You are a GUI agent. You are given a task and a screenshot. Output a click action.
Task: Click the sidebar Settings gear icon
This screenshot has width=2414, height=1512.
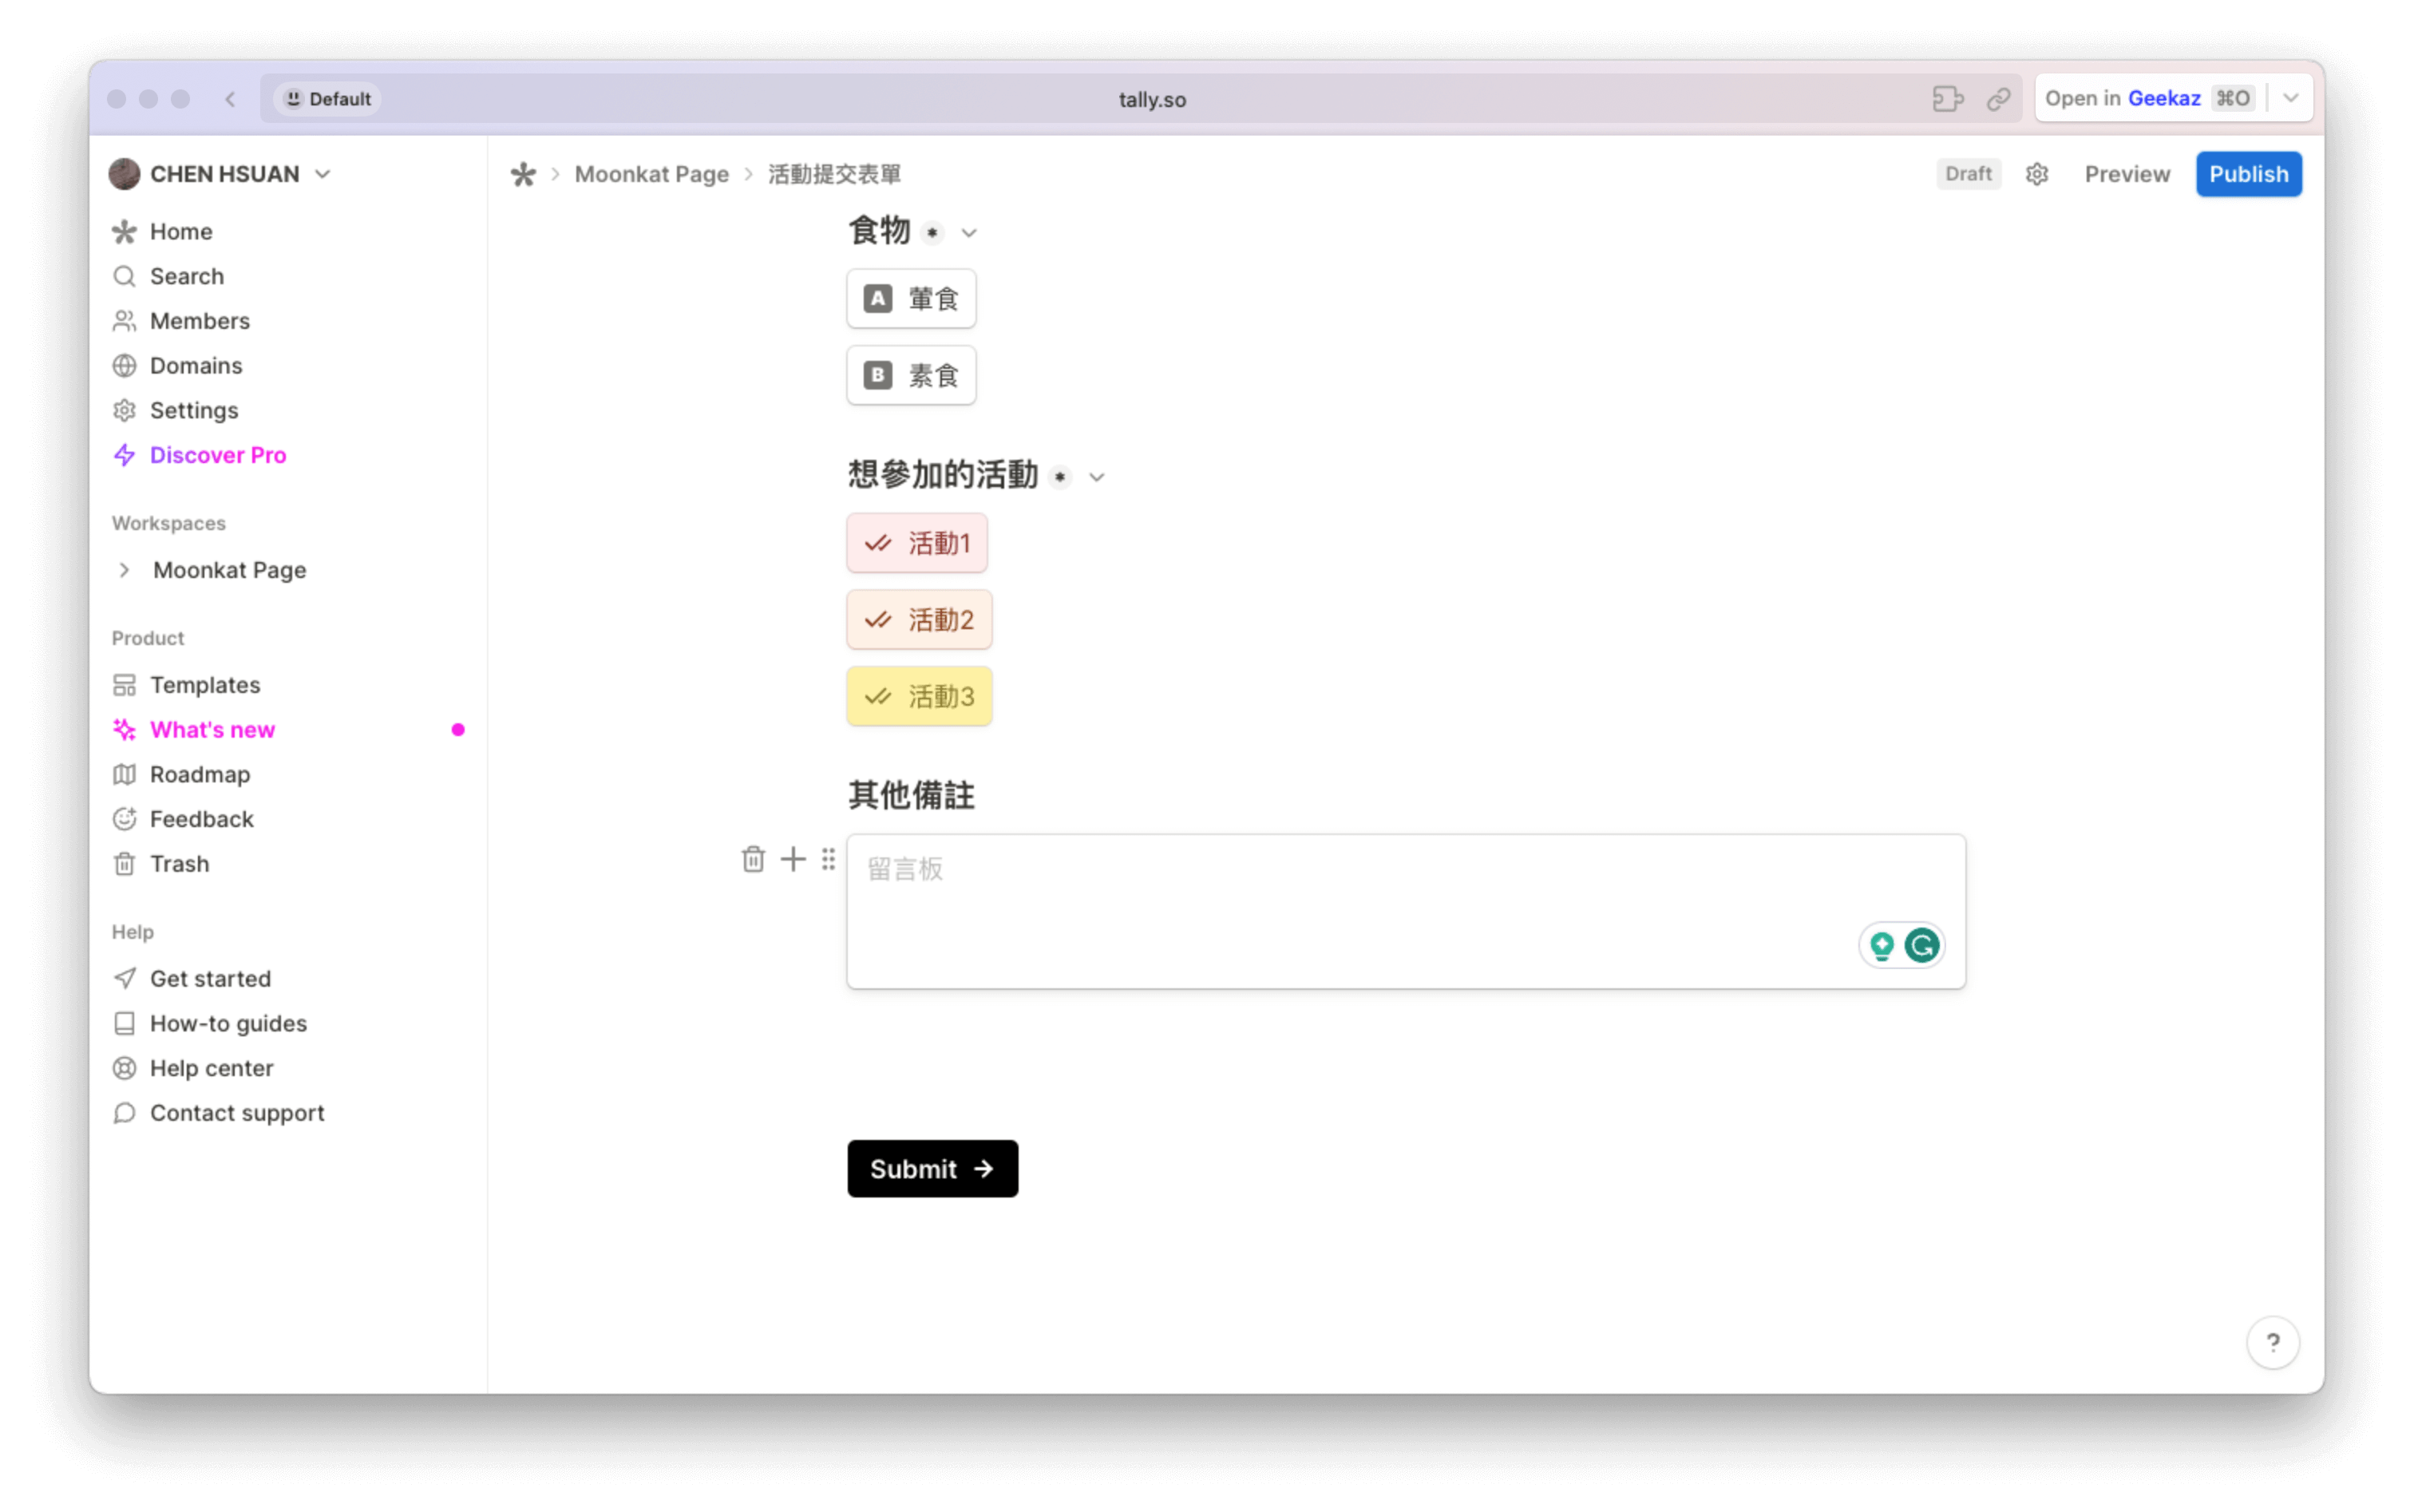(124, 410)
